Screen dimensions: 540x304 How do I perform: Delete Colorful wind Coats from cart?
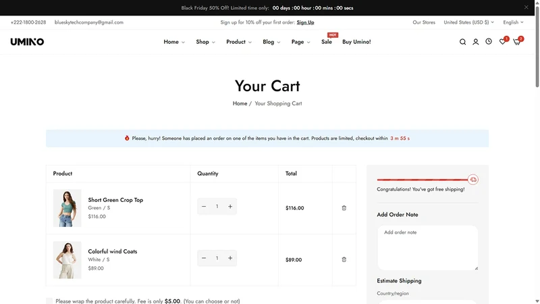pyautogui.click(x=344, y=259)
